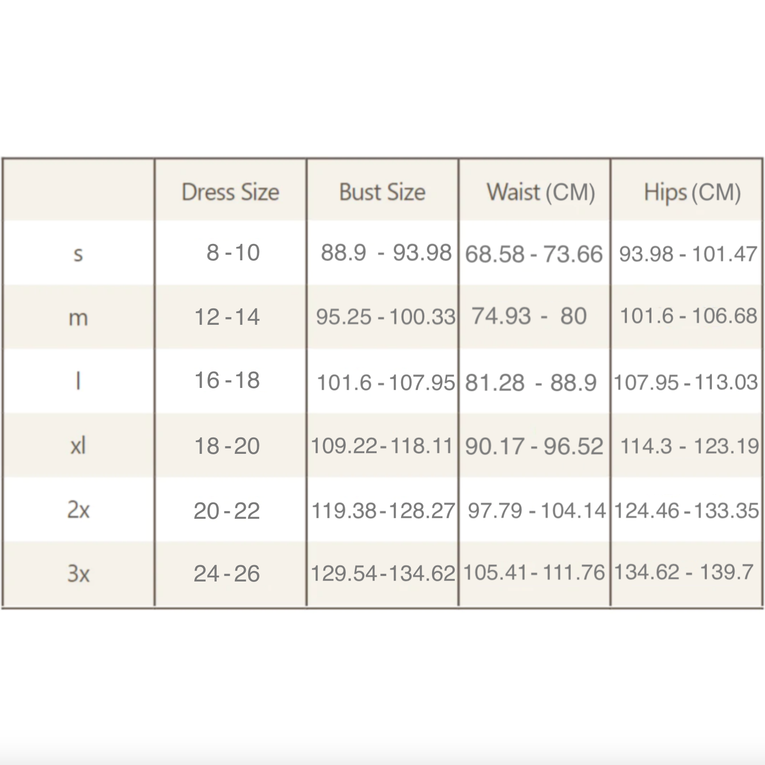The height and width of the screenshot is (765, 765).
Task: Click the dress size 20 - 22 cell
Action: 227,511
